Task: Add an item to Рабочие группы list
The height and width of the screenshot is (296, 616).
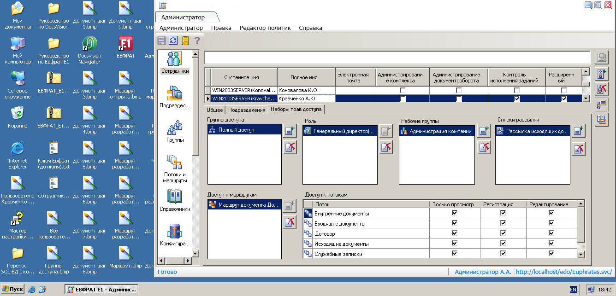Action: 484,131
